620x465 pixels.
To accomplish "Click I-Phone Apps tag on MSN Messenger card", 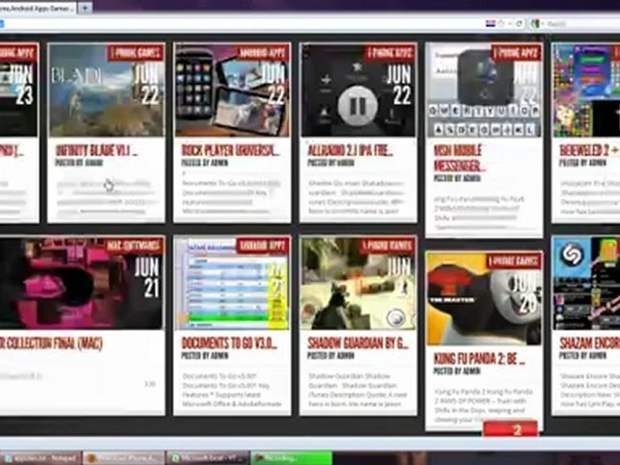I will [x=515, y=52].
